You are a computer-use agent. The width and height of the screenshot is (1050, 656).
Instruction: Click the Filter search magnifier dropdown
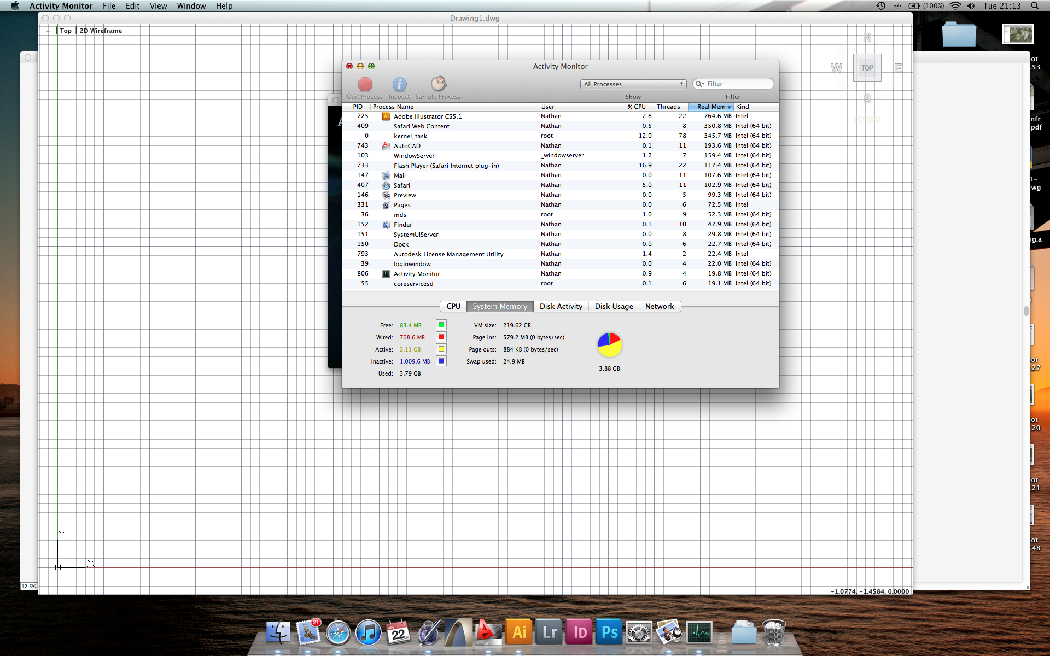point(699,84)
